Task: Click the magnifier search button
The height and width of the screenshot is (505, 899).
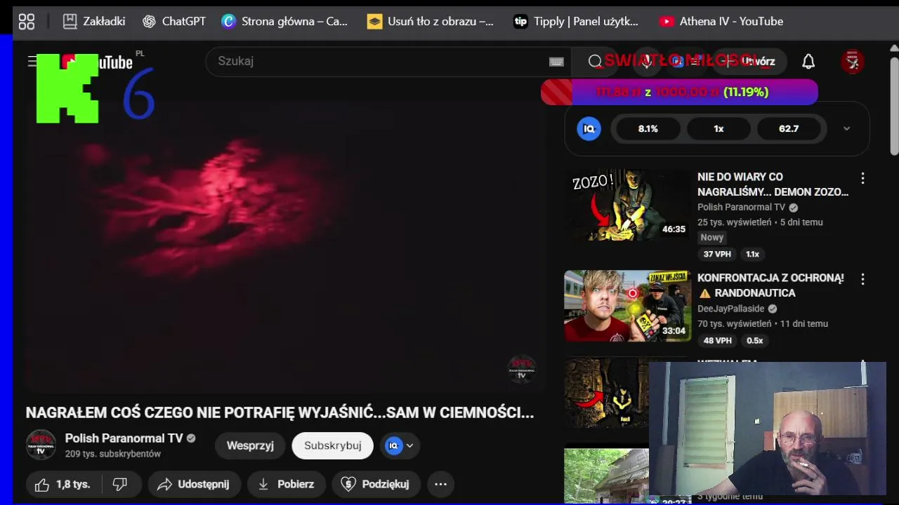Action: point(595,62)
